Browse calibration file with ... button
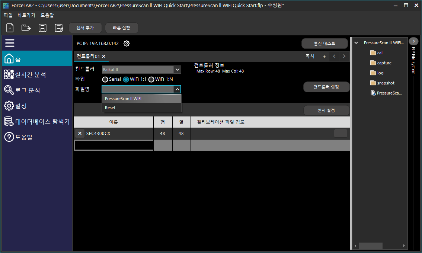Screen dimensions: 422x253 [341, 134]
